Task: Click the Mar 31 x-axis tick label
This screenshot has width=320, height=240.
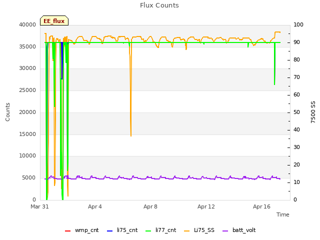Action: pos(39,206)
